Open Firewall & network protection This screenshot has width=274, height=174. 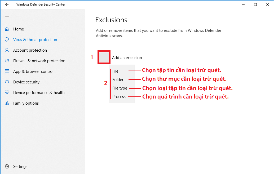click(x=39, y=61)
